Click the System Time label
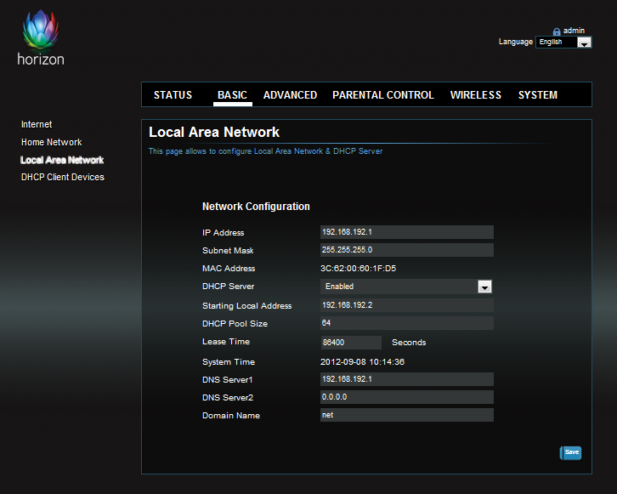 click(229, 361)
